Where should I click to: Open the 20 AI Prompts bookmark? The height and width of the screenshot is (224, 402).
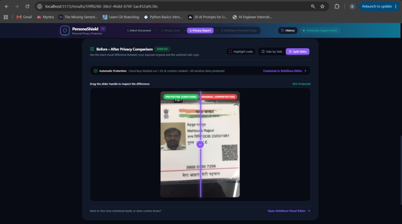[207, 17]
